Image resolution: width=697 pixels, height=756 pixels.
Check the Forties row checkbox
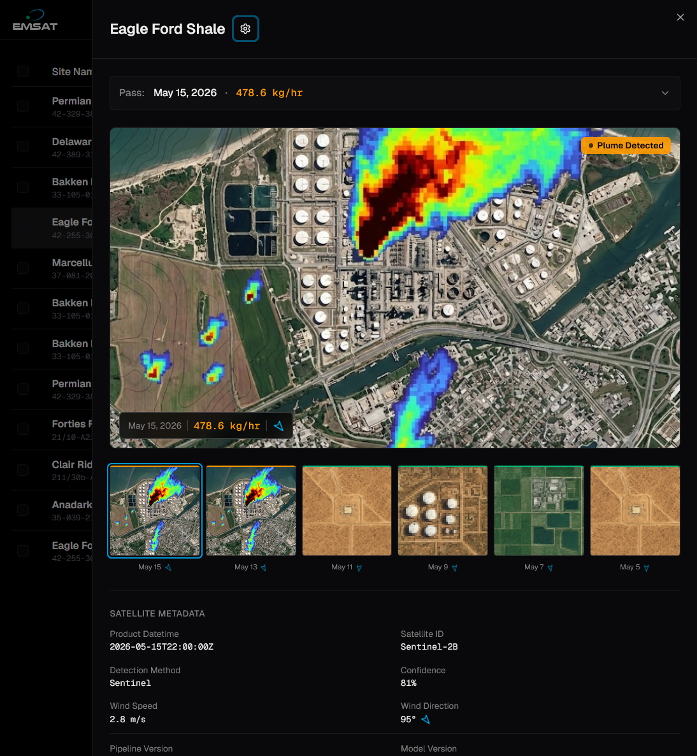tap(23, 430)
